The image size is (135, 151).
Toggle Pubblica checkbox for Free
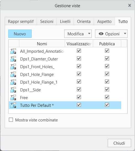(107, 97)
